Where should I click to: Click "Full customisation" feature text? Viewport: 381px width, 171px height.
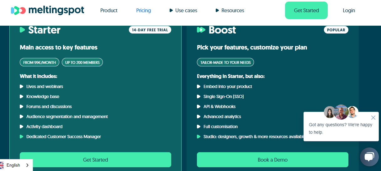[220, 127]
